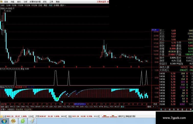
Task: Click the app logo icon in menu bar
Action: 2,2
